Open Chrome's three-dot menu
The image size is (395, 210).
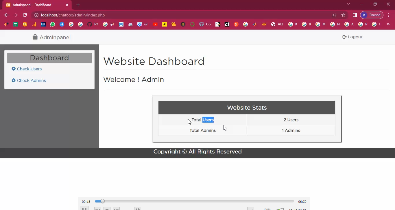pos(389,15)
